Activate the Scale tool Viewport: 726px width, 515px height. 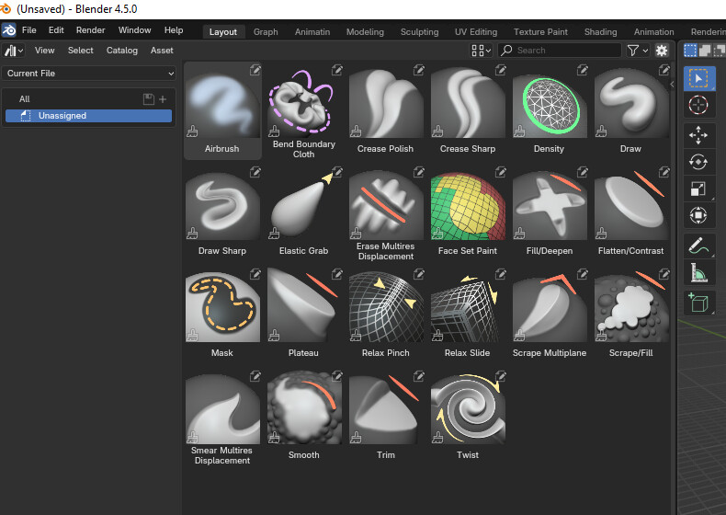tap(699, 189)
